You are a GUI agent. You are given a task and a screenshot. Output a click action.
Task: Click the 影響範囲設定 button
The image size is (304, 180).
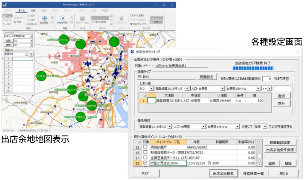[x=280, y=142]
